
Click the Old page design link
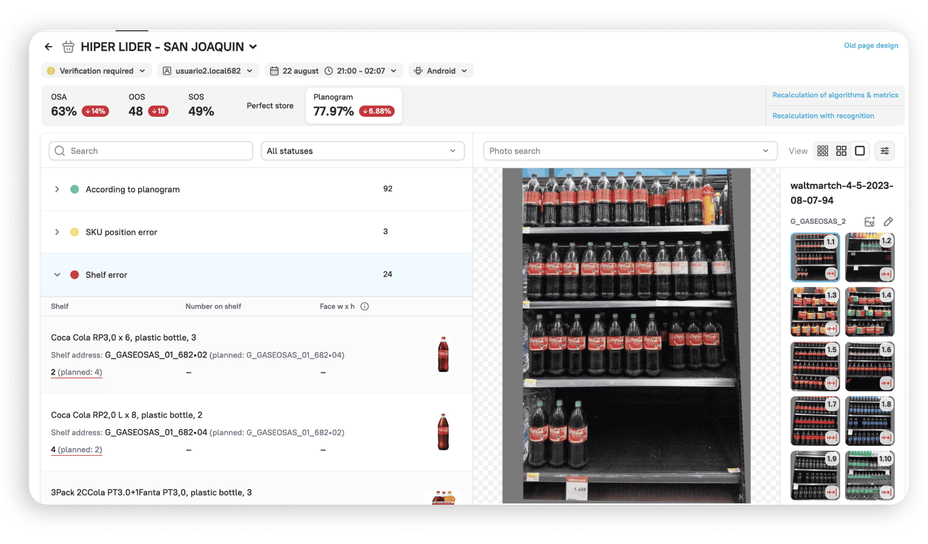870,45
